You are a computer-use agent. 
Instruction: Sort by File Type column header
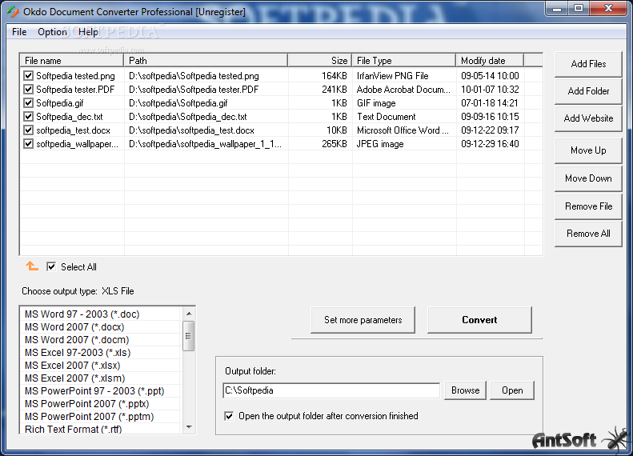point(403,61)
